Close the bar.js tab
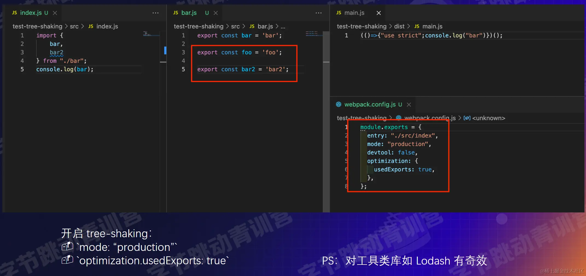Image resolution: width=586 pixels, height=276 pixels. (x=216, y=13)
